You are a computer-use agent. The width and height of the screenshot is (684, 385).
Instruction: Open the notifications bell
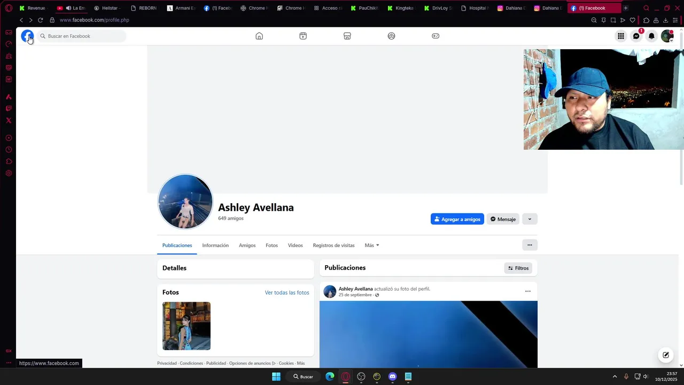(651, 36)
